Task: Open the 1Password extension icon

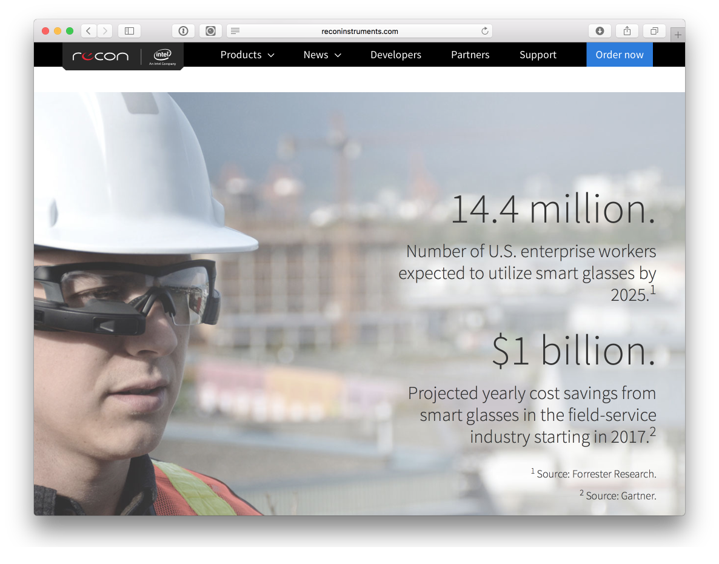Action: (183, 31)
